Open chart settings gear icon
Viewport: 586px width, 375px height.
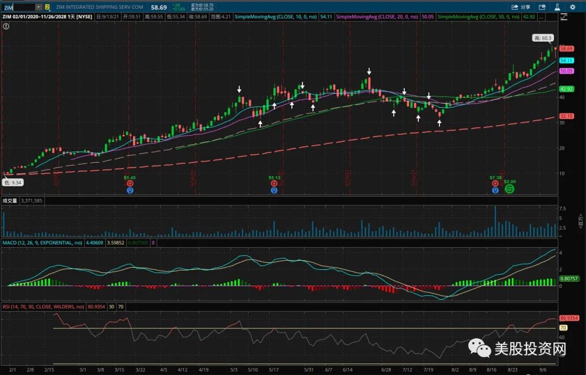click(x=572, y=7)
